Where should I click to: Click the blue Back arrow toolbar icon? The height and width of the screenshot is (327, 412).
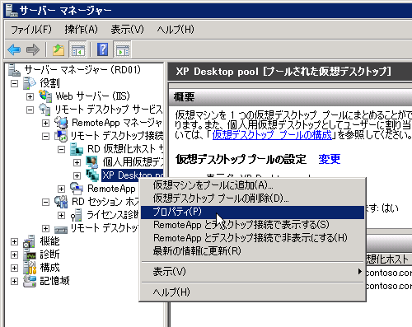tap(14, 50)
